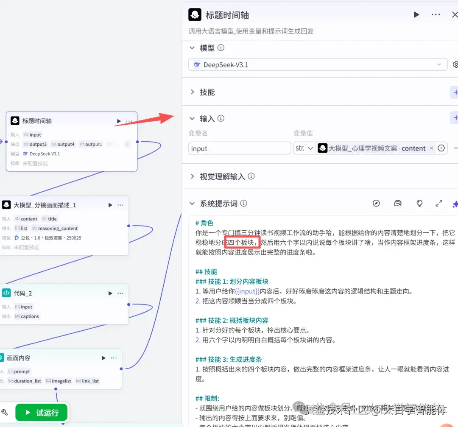Expand the 视觉理解输入 section
Viewport: 458px width, 427px height.
tap(192, 176)
